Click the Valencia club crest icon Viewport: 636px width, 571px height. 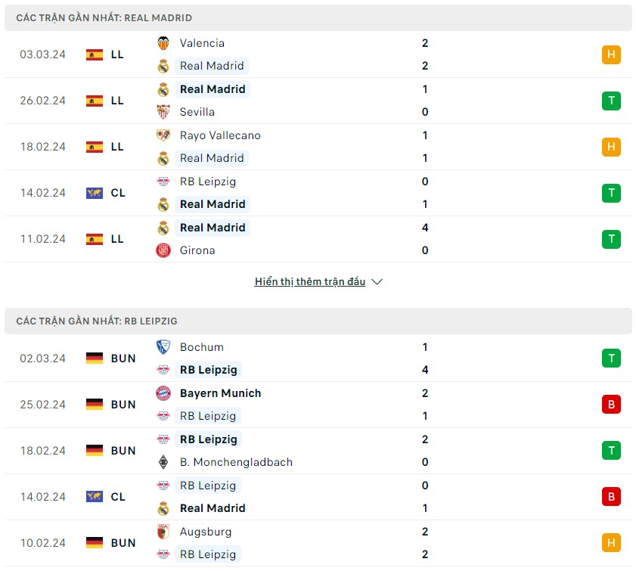(163, 43)
